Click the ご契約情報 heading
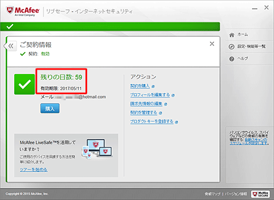This screenshot has height=200, width=274. tap(36, 45)
